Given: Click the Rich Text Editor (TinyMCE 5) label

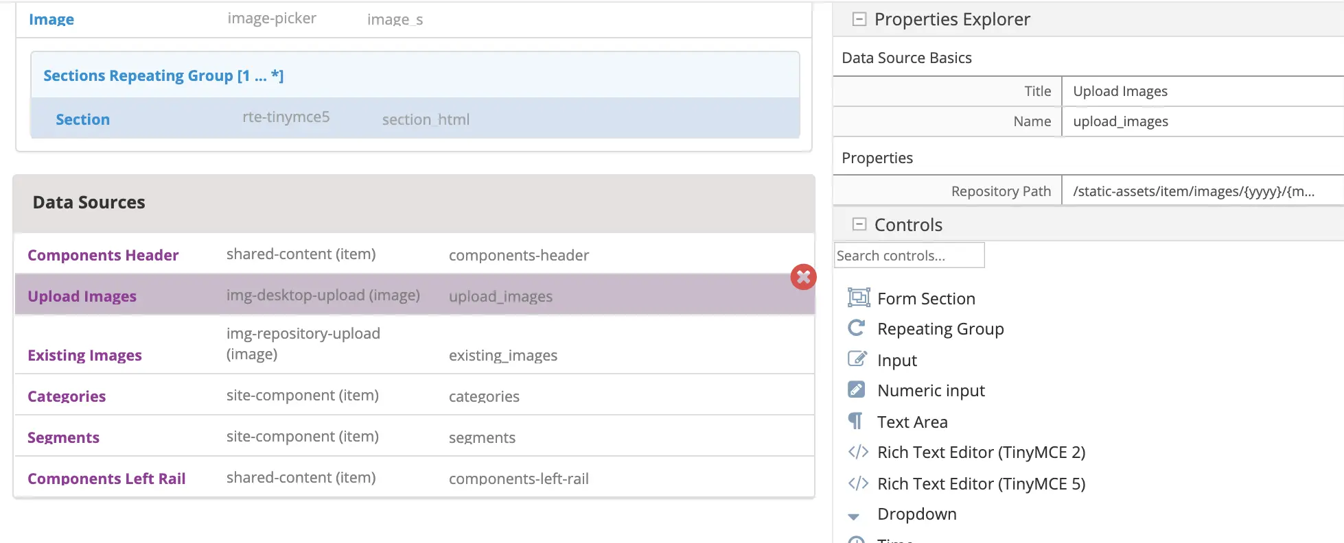Looking at the screenshot, I should [982, 484].
